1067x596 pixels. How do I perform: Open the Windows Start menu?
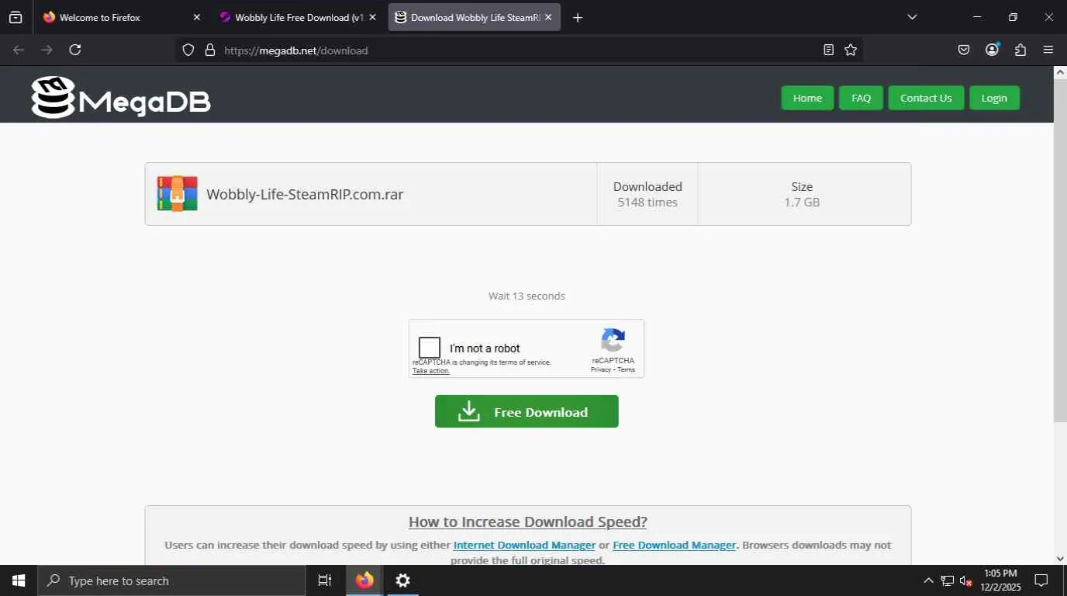(19, 580)
